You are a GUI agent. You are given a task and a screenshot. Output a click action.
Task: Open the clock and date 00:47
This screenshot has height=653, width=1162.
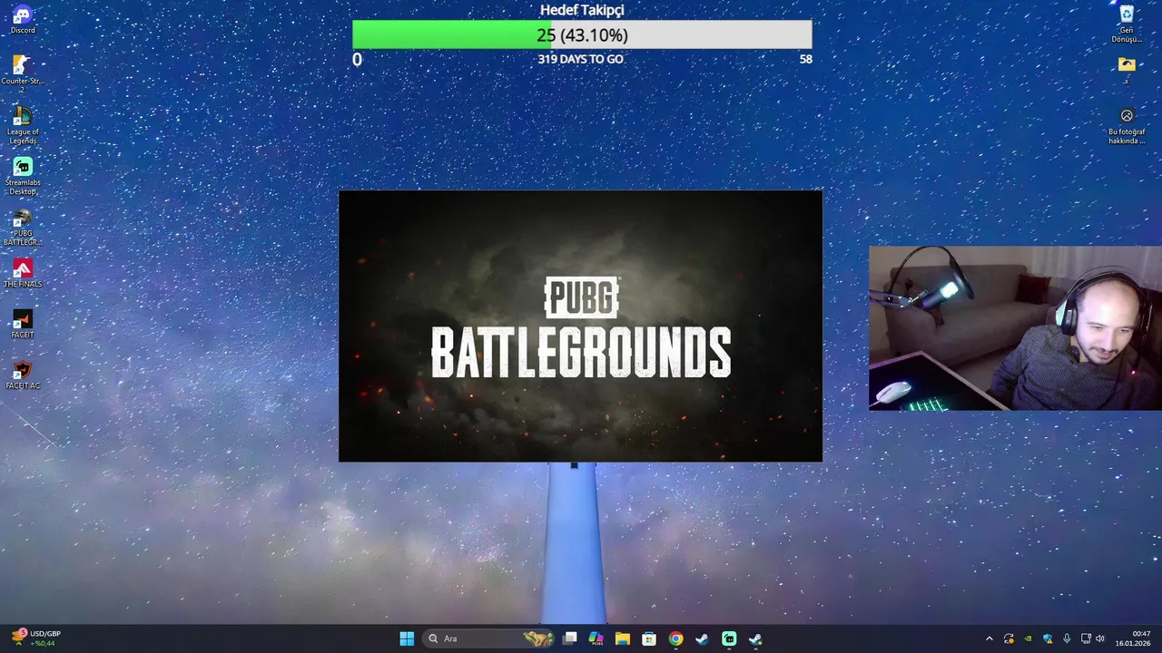pyautogui.click(x=1135, y=638)
